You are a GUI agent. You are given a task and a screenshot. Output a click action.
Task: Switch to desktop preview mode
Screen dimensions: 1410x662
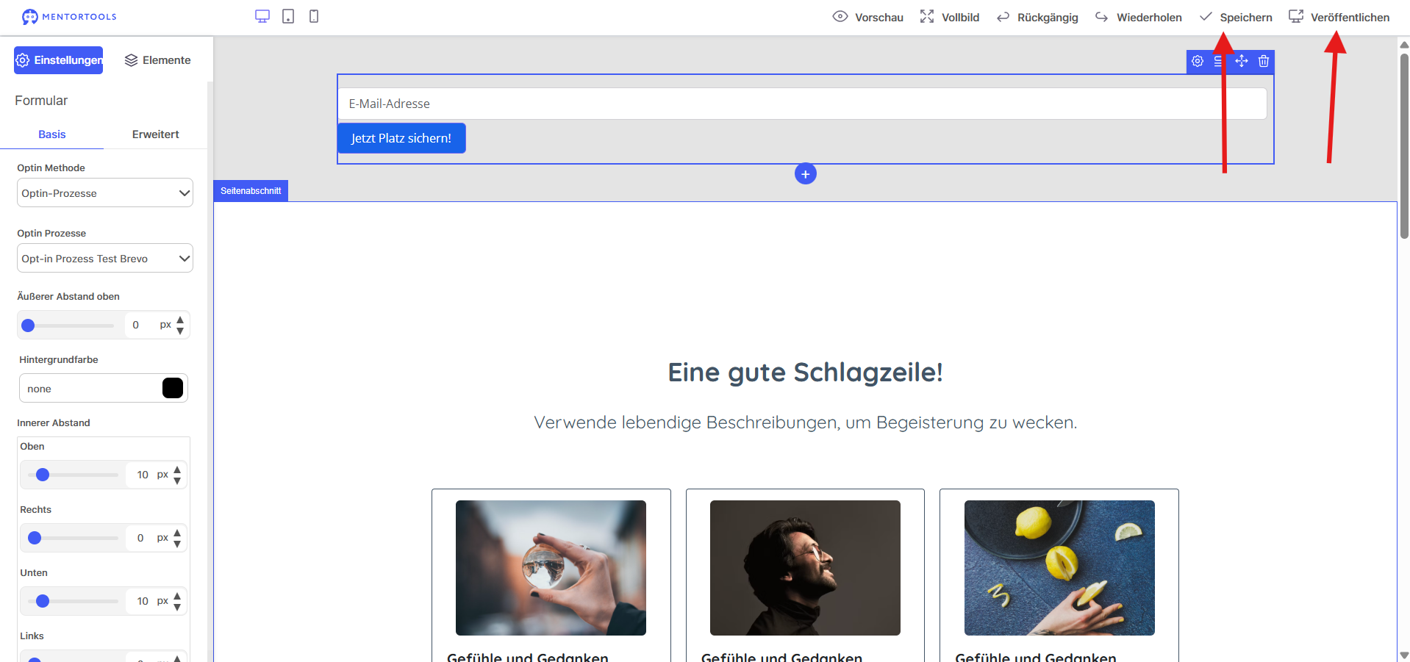pos(262,16)
